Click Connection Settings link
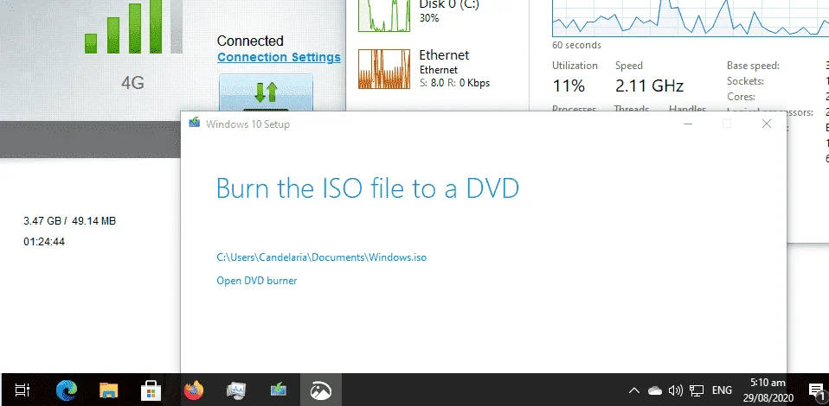The image size is (829, 406). click(x=279, y=57)
